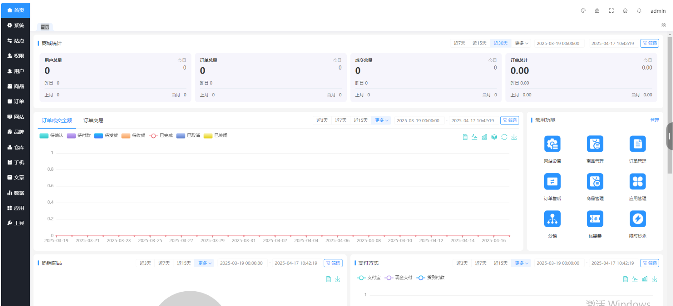Toggle 已关闭 legend series
The image size is (673, 306).
tap(216, 135)
